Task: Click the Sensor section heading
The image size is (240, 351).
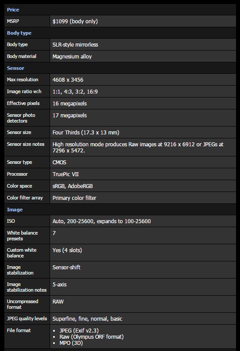Action: click(15, 68)
